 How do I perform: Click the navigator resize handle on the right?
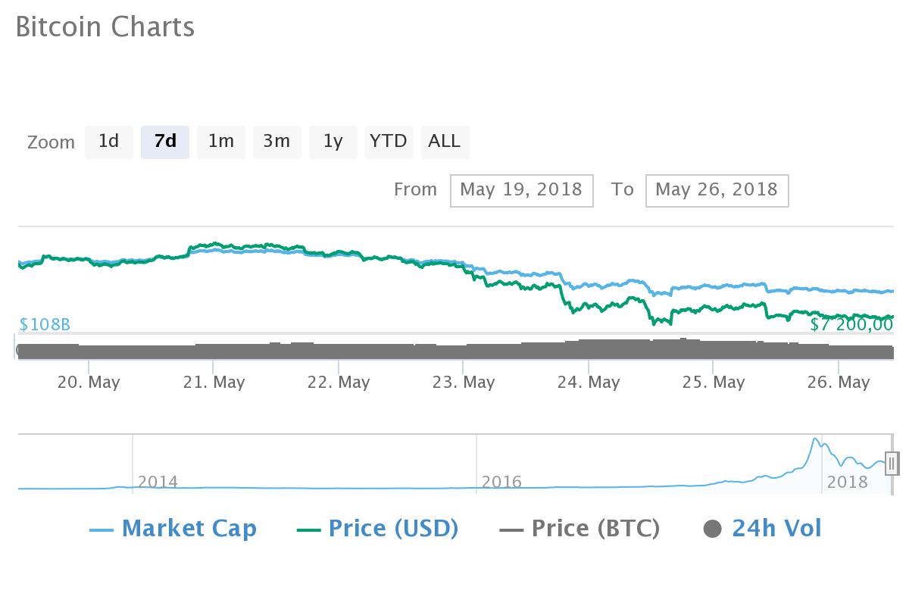[892, 465]
